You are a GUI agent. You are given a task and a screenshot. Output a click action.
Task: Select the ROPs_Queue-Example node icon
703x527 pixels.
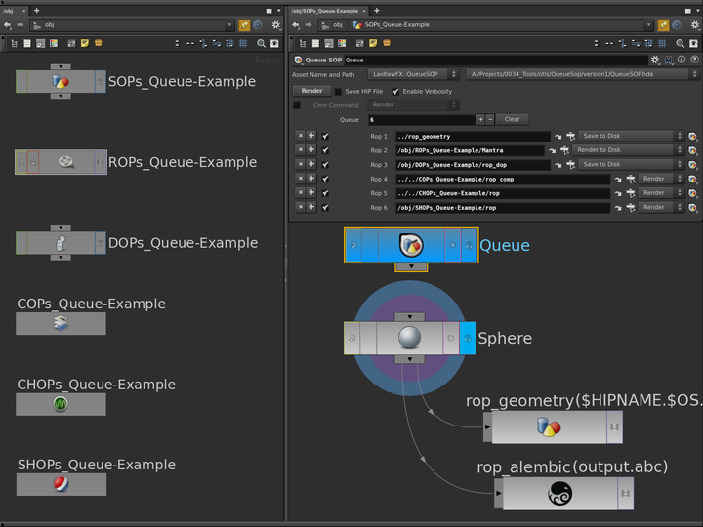[x=66, y=162]
